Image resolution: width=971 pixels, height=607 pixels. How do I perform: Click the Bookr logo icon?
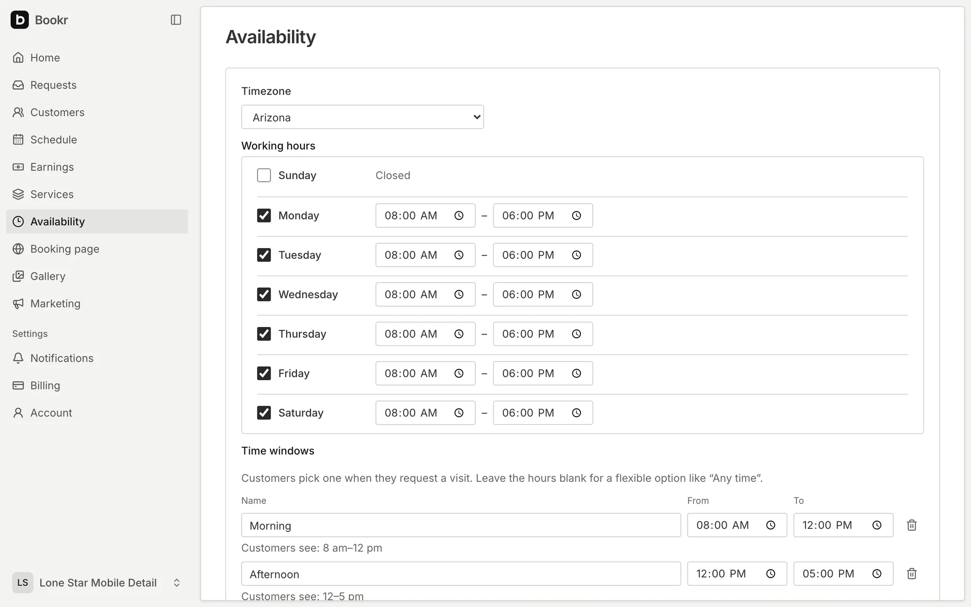pos(19,20)
